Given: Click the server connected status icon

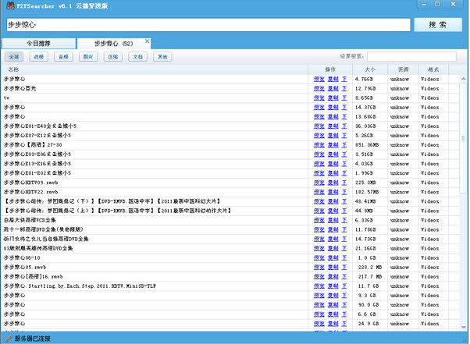Looking at the screenshot, I should (x=8, y=339).
